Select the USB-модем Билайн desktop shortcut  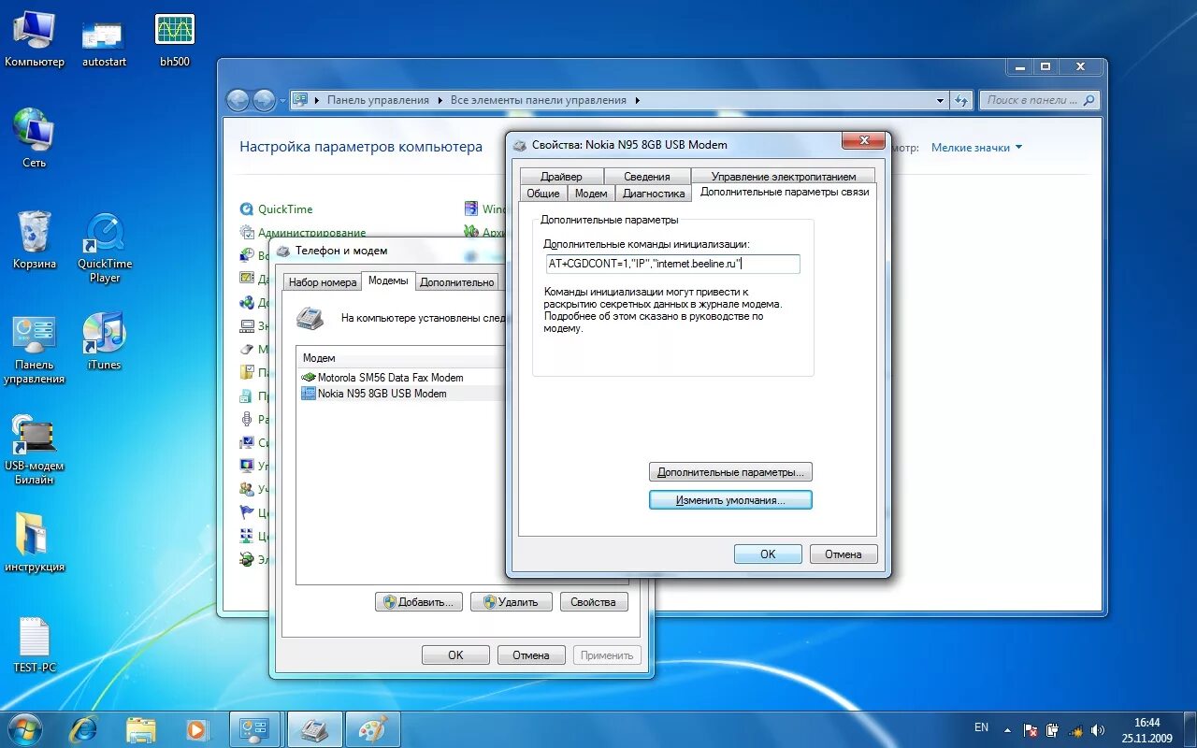click(34, 451)
